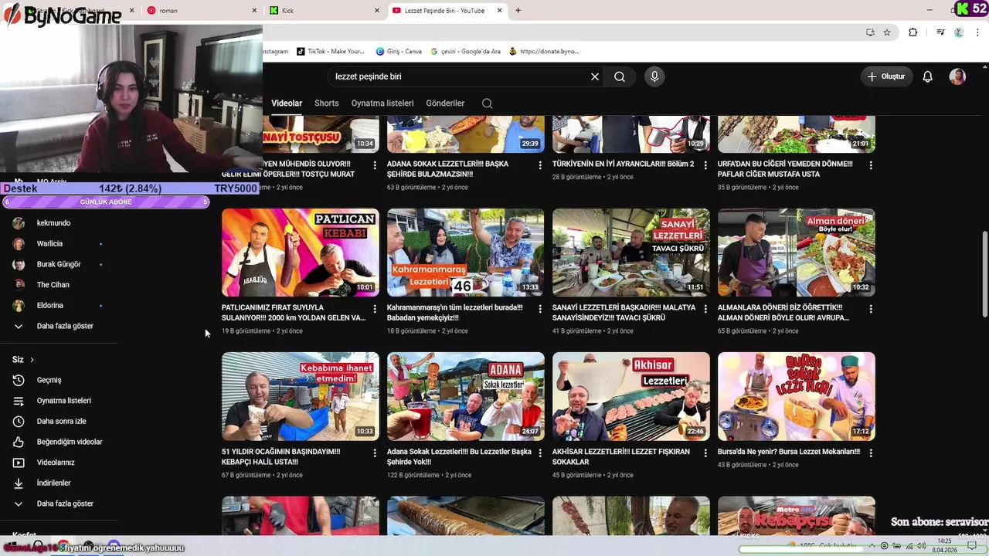
Task: Open title SANAYİ LEZZETLERİ BAŞKADIR!!! MALATYA
Action: coord(624,312)
